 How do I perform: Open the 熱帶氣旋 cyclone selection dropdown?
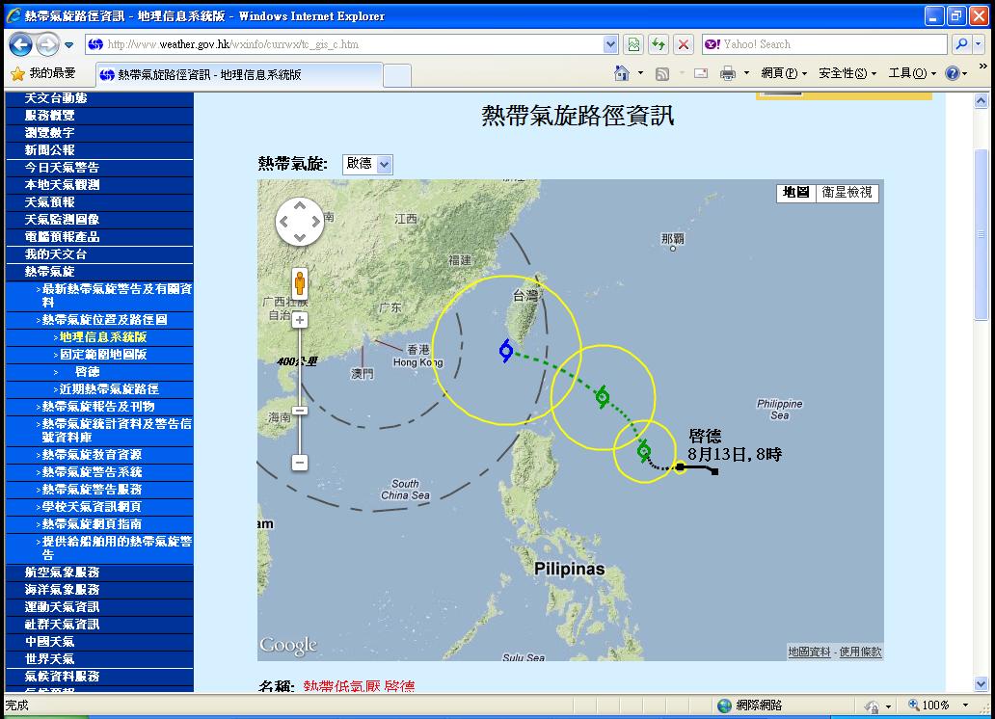click(x=367, y=164)
